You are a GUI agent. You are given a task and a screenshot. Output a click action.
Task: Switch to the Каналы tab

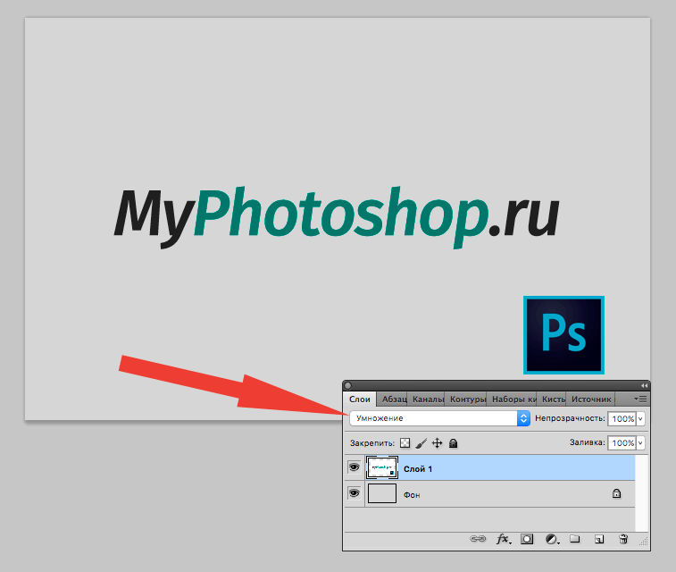(x=428, y=399)
